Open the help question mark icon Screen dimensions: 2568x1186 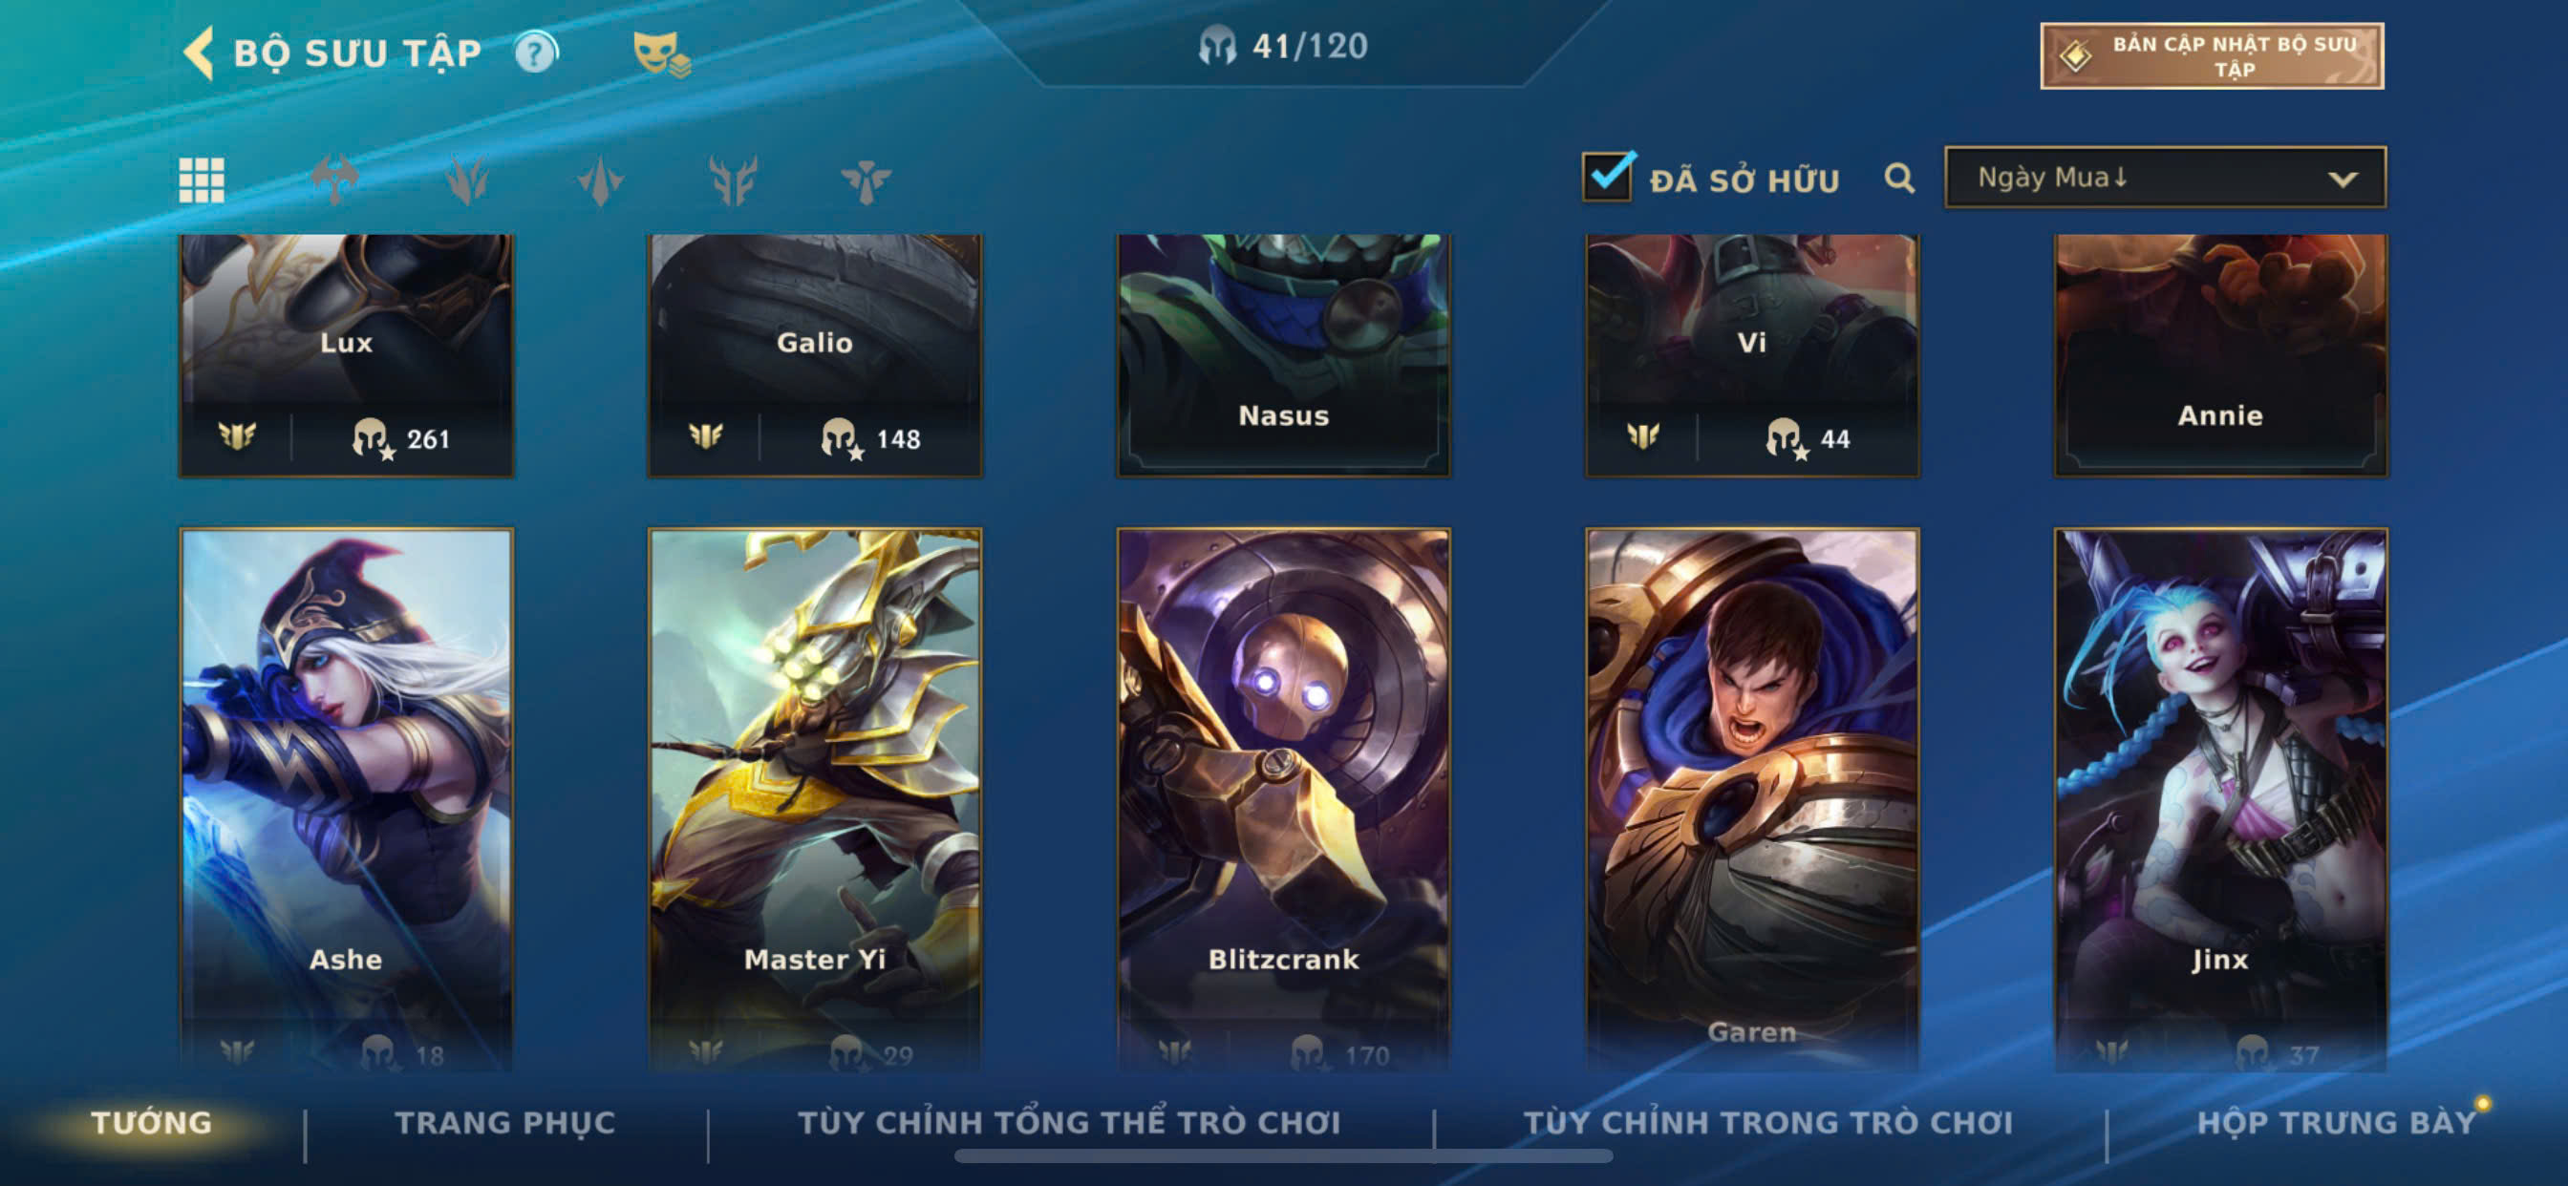pyautogui.click(x=536, y=53)
